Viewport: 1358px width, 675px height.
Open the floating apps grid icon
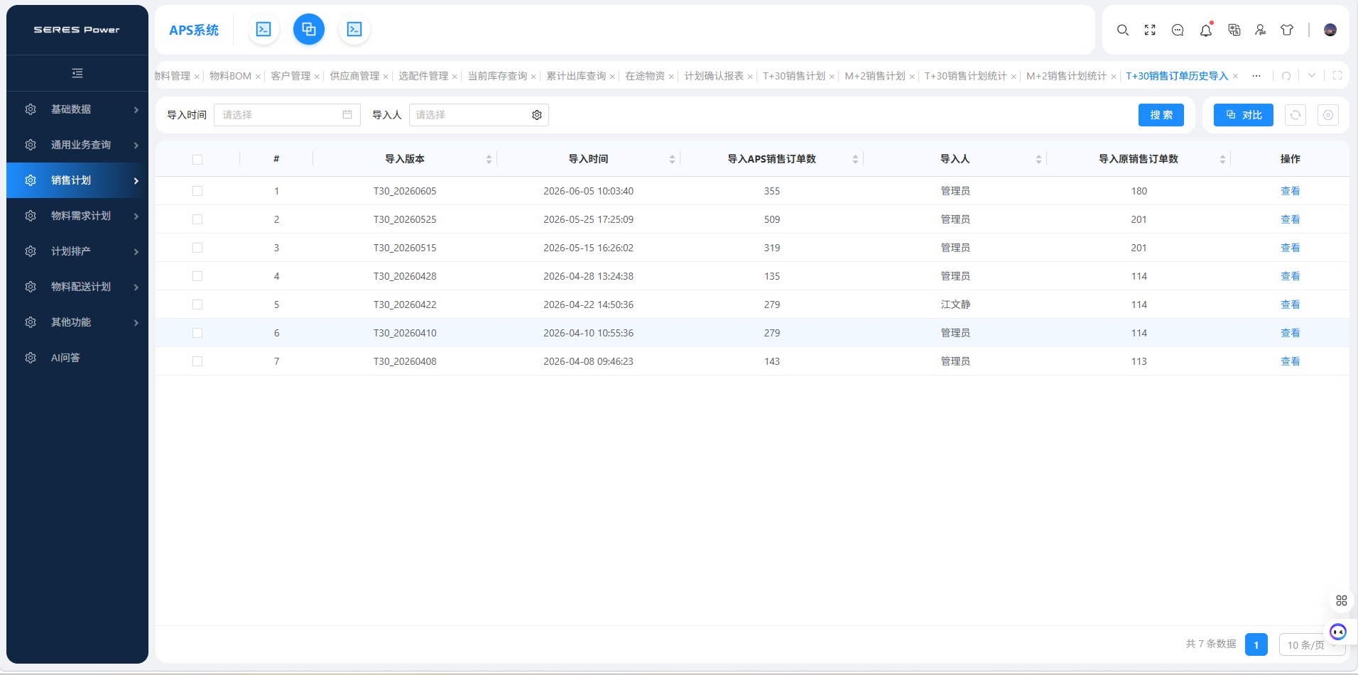point(1342,600)
